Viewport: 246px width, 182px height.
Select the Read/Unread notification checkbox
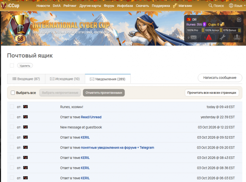pos(12,117)
